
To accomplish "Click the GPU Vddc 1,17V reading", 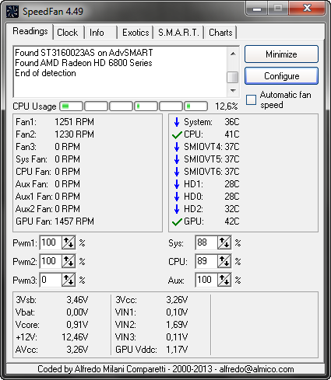I will pos(151,350).
